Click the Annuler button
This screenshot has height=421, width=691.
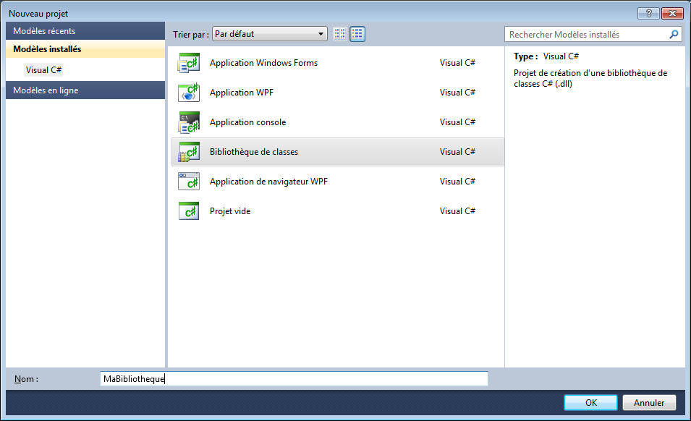tap(648, 403)
